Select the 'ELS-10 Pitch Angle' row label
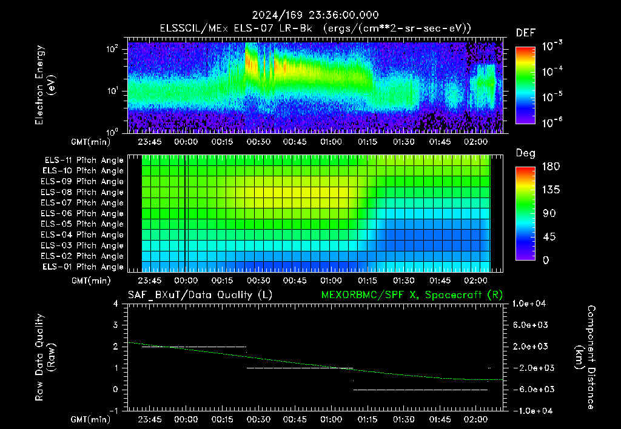Viewport: 621px width, 429px height. tap(82, 171)
